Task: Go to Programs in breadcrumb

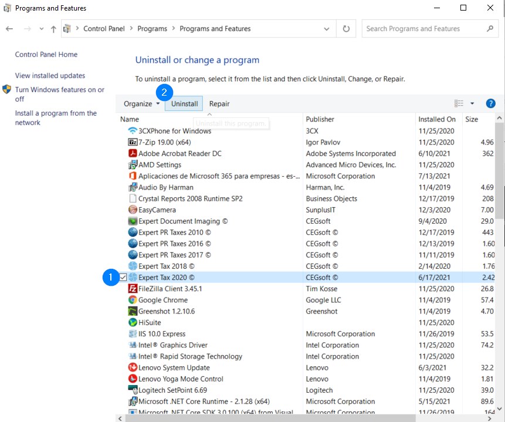Action: tap(152, 29)
